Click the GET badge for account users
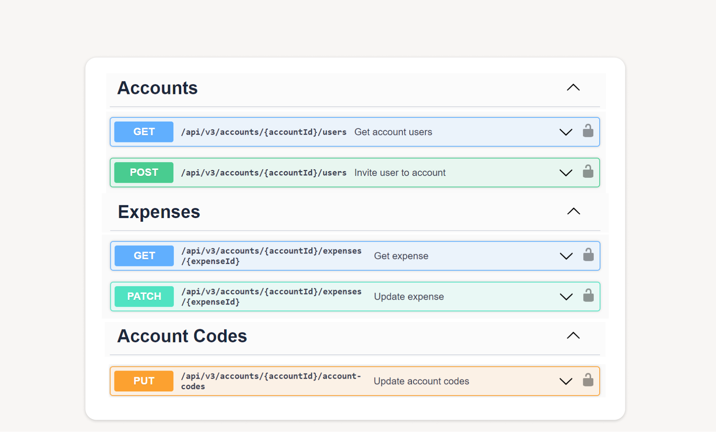 [144, 132]
